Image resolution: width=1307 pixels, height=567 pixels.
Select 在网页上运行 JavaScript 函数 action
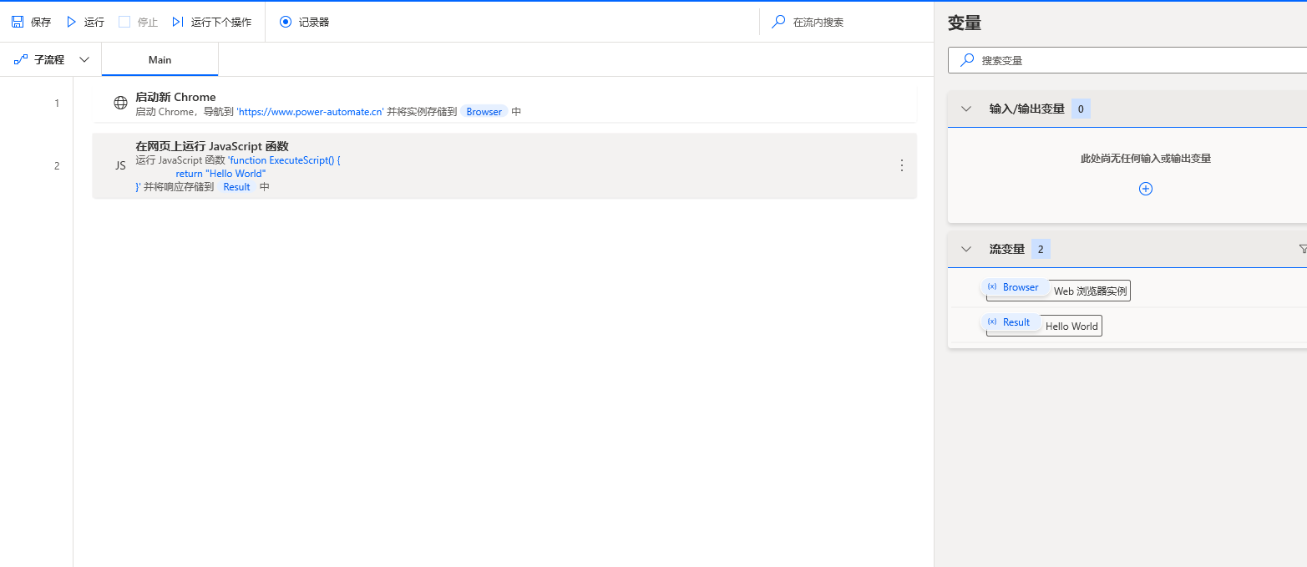(504, 165)
